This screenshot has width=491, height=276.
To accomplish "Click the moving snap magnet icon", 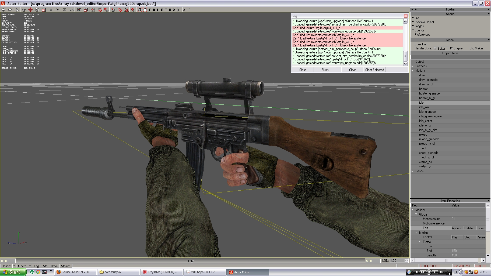I will click(106, 10).
